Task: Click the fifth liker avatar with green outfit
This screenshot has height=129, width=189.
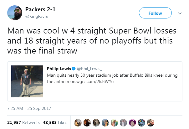Action: [x=114, y=123]
